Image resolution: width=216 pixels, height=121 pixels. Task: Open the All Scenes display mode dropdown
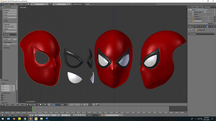[209, 7]
